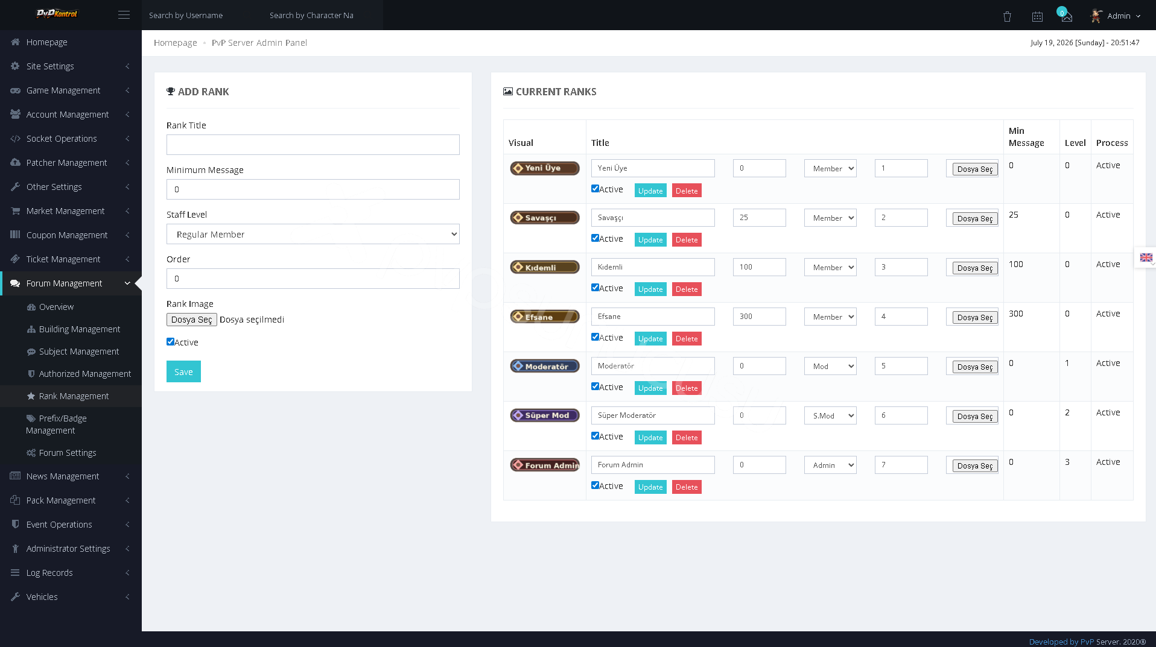Toggle Active checkbox for Savaşçı rank
This screenshot has height=647, width=1156.
tap(595, 238)
